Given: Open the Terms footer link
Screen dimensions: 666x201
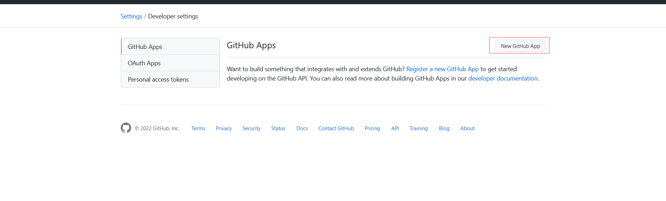Looking at the screenshot, I should tap(198, 128).
